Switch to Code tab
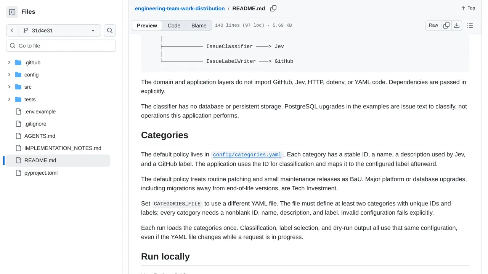488x274 pixels. coord(174,25)
